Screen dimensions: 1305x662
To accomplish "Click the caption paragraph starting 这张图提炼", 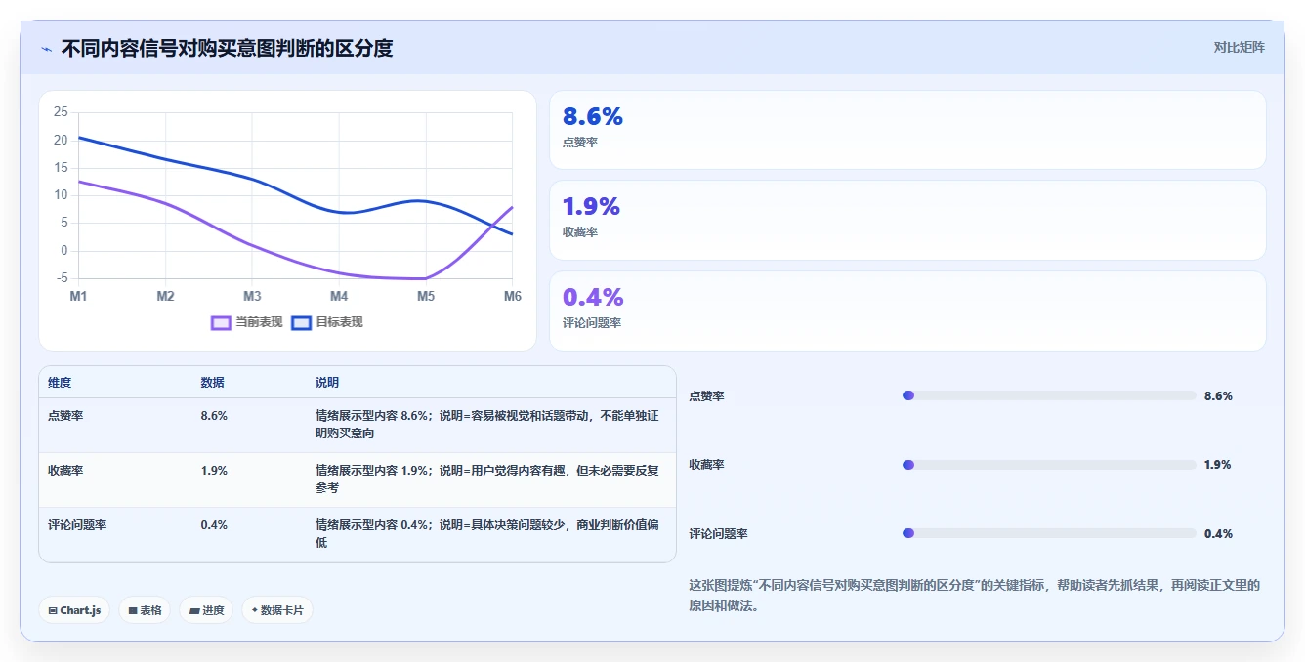I will pos(975,596).
